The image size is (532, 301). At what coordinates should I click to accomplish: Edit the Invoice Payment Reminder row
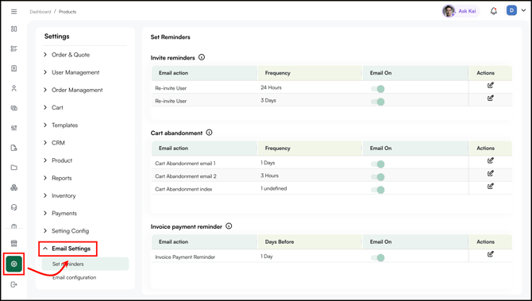(x=490, y=254)
